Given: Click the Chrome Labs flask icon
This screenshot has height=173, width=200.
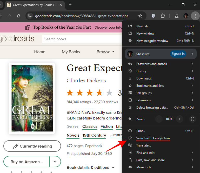Looking at the screenshot, I should point(176,16).
